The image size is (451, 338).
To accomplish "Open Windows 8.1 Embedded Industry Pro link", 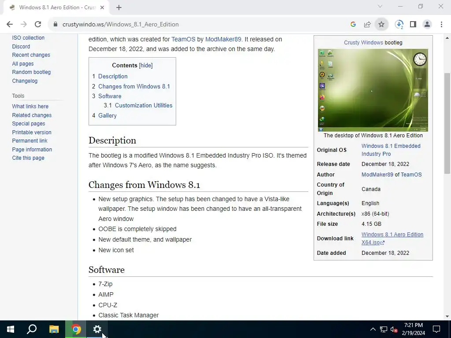I will point(391,150).
